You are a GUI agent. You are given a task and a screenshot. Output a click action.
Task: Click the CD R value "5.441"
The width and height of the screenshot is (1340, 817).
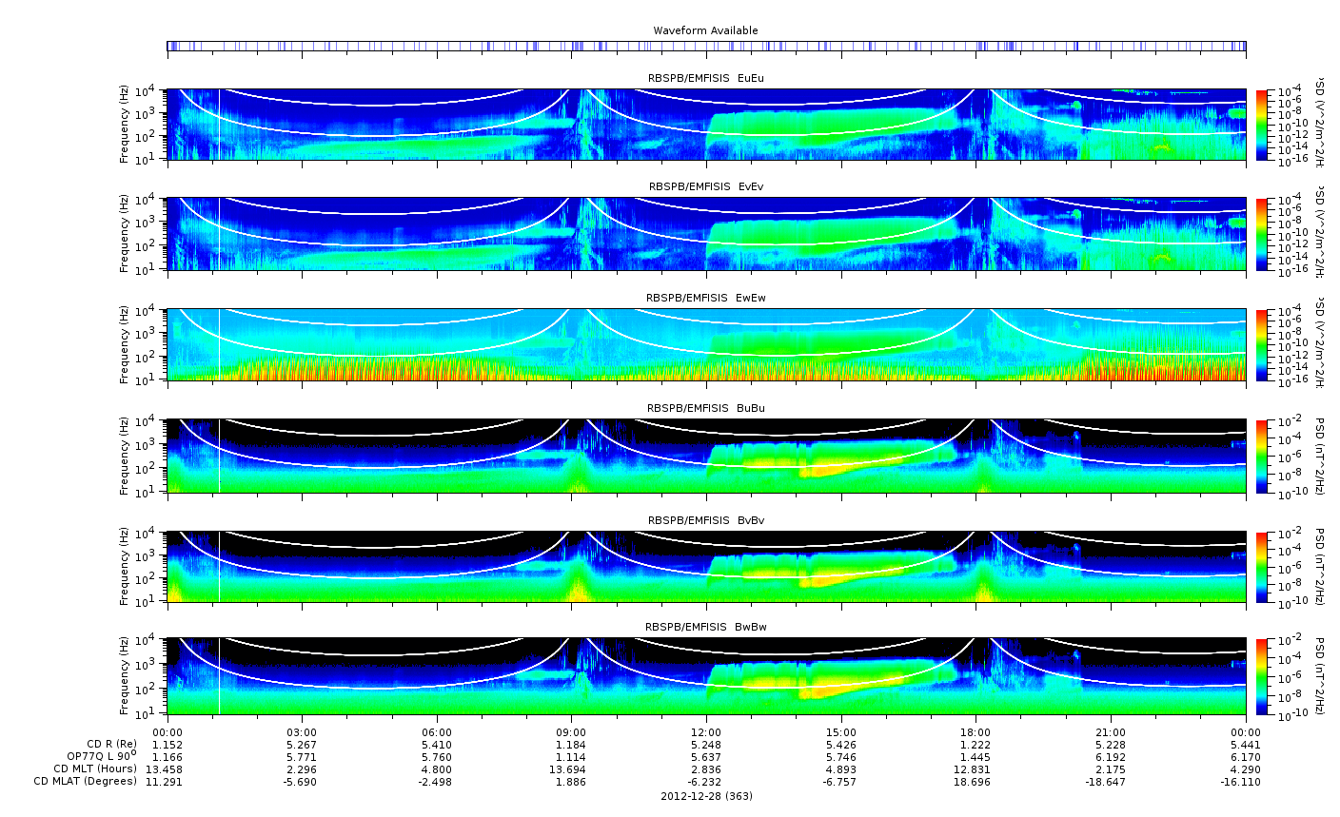(x=1246, y=744)
